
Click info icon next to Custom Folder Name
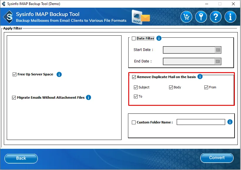tap(230, 122)
